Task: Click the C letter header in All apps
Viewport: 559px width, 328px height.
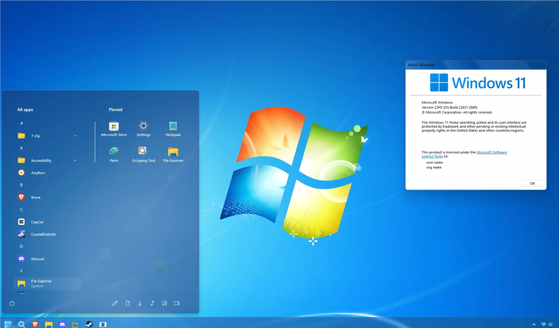Action: [x=21, y=210]
